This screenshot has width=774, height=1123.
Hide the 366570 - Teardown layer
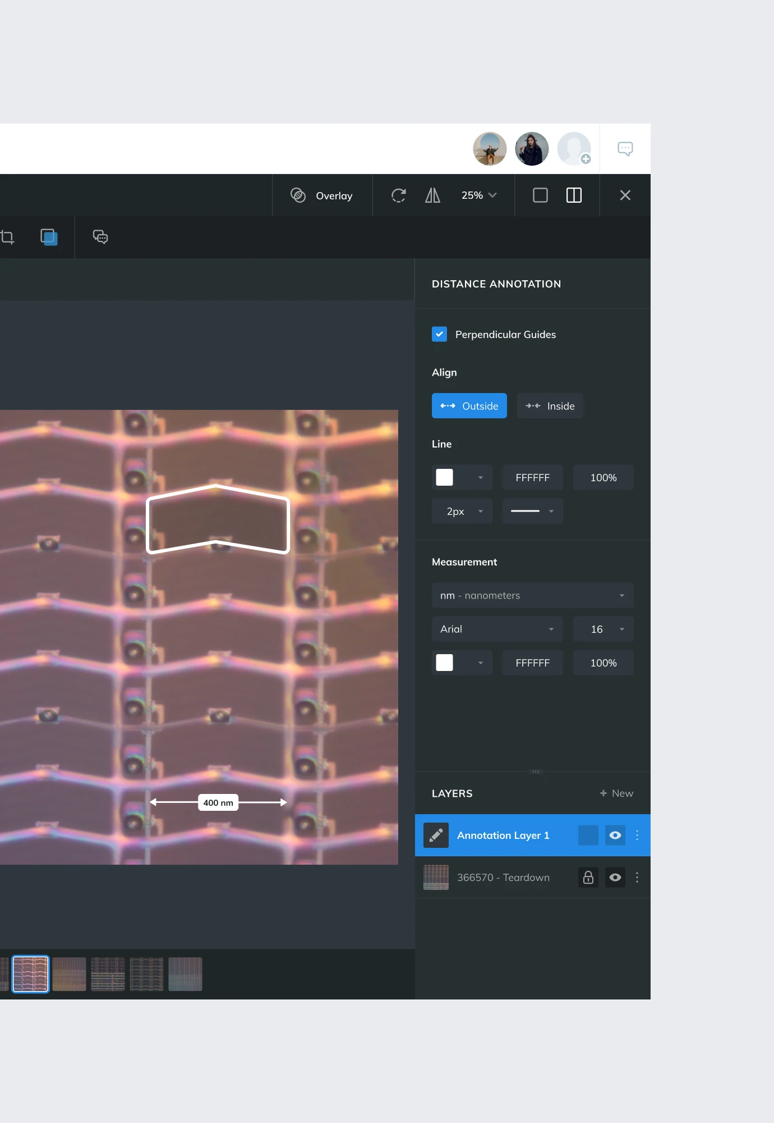coord(615,878)
